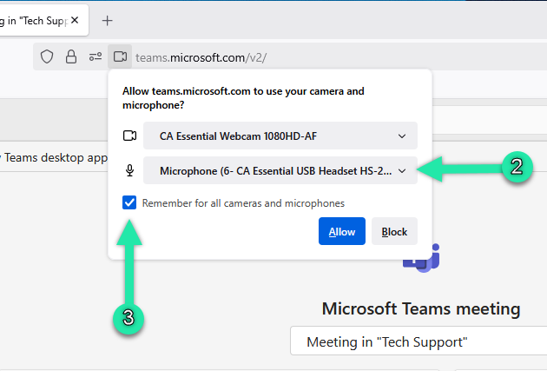Image resolution: width=547 pixels, height=371 pixels.
Task: Click the "Microsoft Teams meeting" heading
Action: [x=421, y=308]
